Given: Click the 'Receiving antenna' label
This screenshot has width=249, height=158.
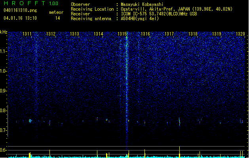Looking at the screenshot, I should 91,19.
